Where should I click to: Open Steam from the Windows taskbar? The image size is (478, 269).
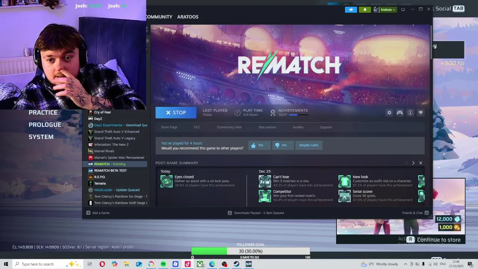tap(236, 264)
